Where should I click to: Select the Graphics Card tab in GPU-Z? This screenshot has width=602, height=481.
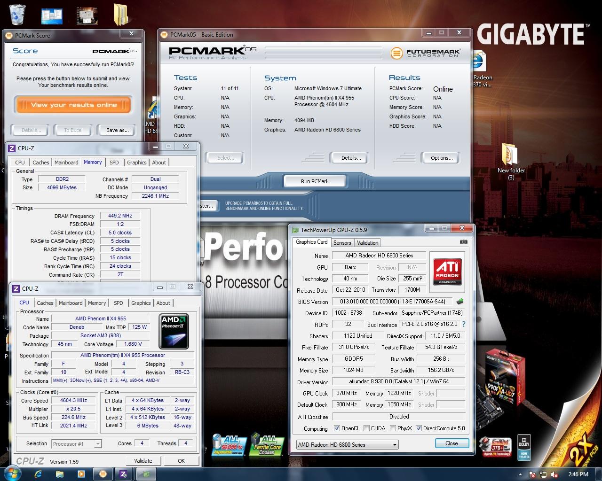pos(311,242)
